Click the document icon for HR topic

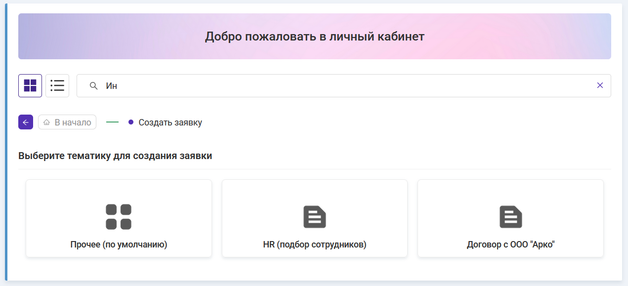pos(315,216)
